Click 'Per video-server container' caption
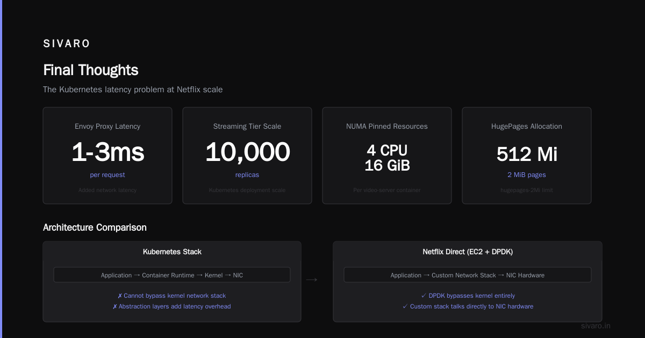The image size is (645, 338). pos(387,190)
